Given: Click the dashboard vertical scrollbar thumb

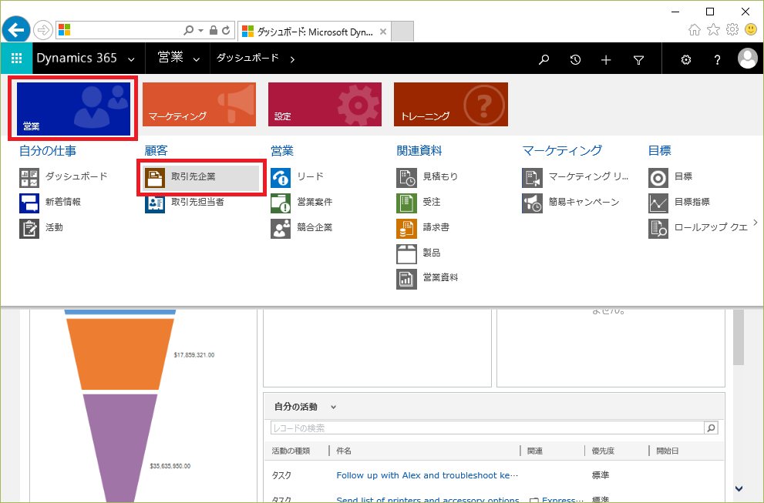Looking at the screenshot, I should tap(739, 337).
